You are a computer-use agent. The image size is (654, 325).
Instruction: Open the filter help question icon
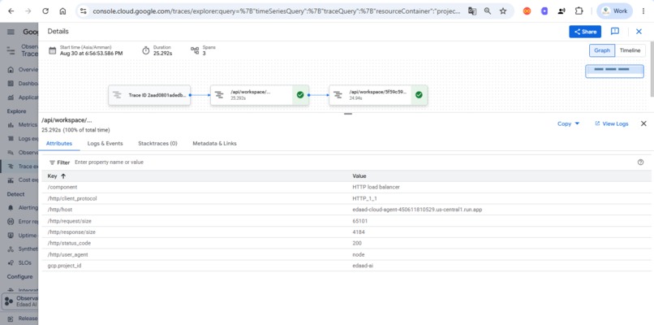[641, 162]
